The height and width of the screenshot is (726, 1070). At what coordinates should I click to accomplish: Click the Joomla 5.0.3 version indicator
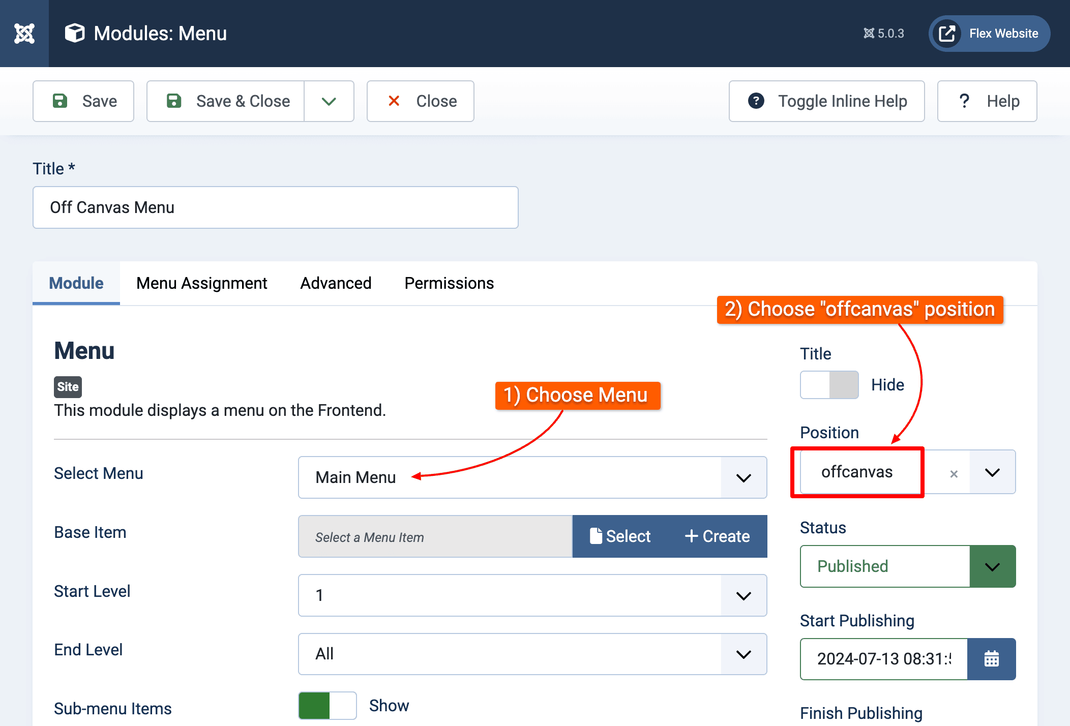[884, 34]
